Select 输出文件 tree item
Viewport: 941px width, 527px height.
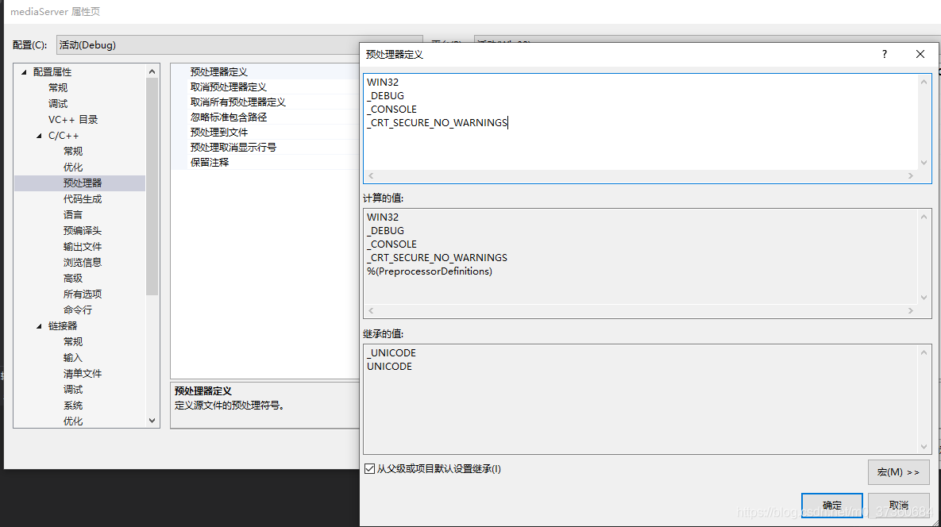click(83, 246)
